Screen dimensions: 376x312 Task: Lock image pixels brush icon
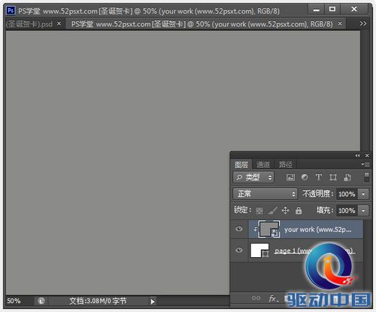(273, 211)
